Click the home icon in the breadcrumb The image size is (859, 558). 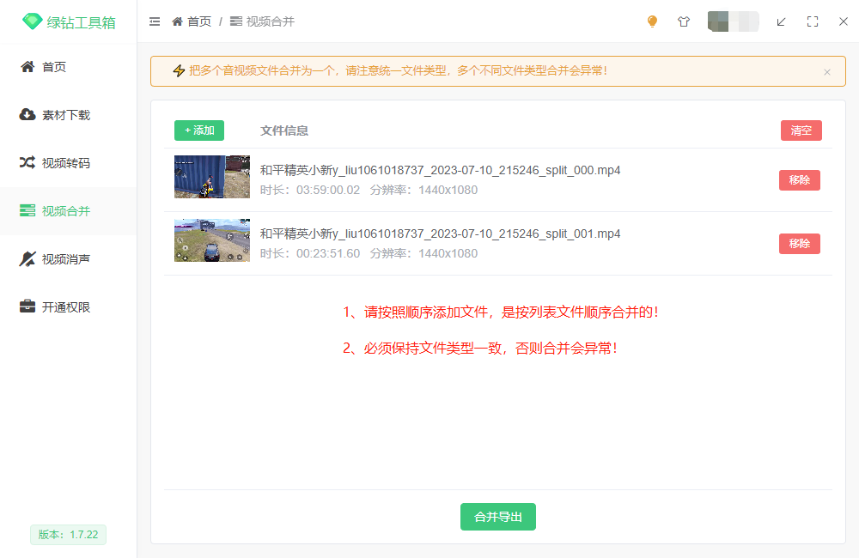(176, 21)
